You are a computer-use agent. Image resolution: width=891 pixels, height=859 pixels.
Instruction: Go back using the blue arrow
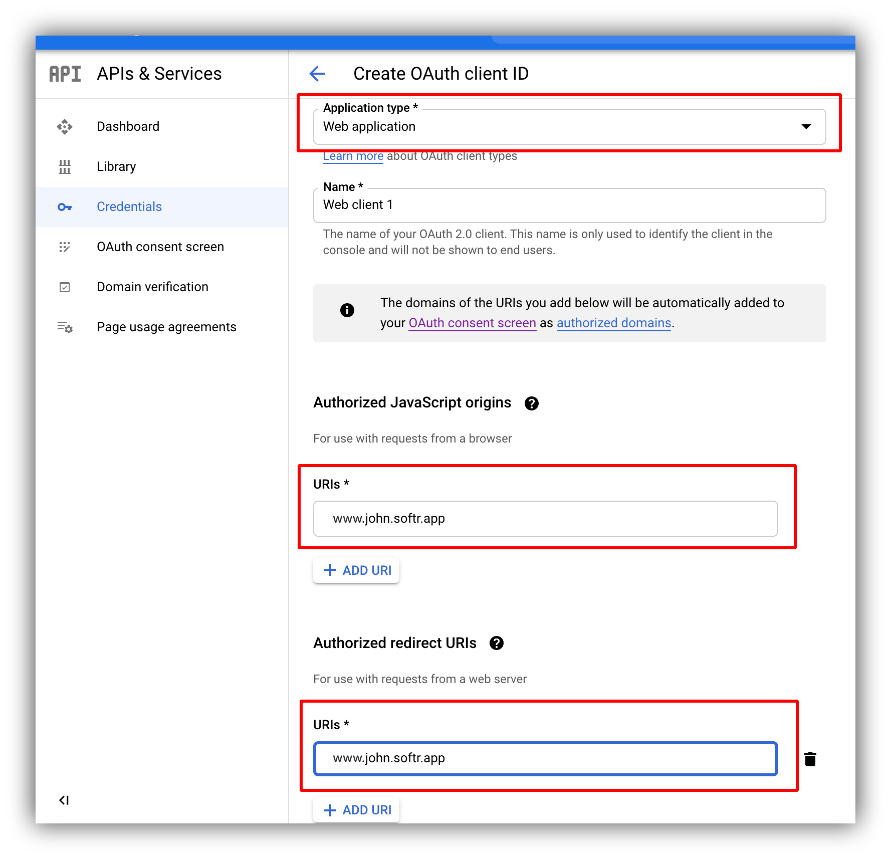(x=317, y=74)
